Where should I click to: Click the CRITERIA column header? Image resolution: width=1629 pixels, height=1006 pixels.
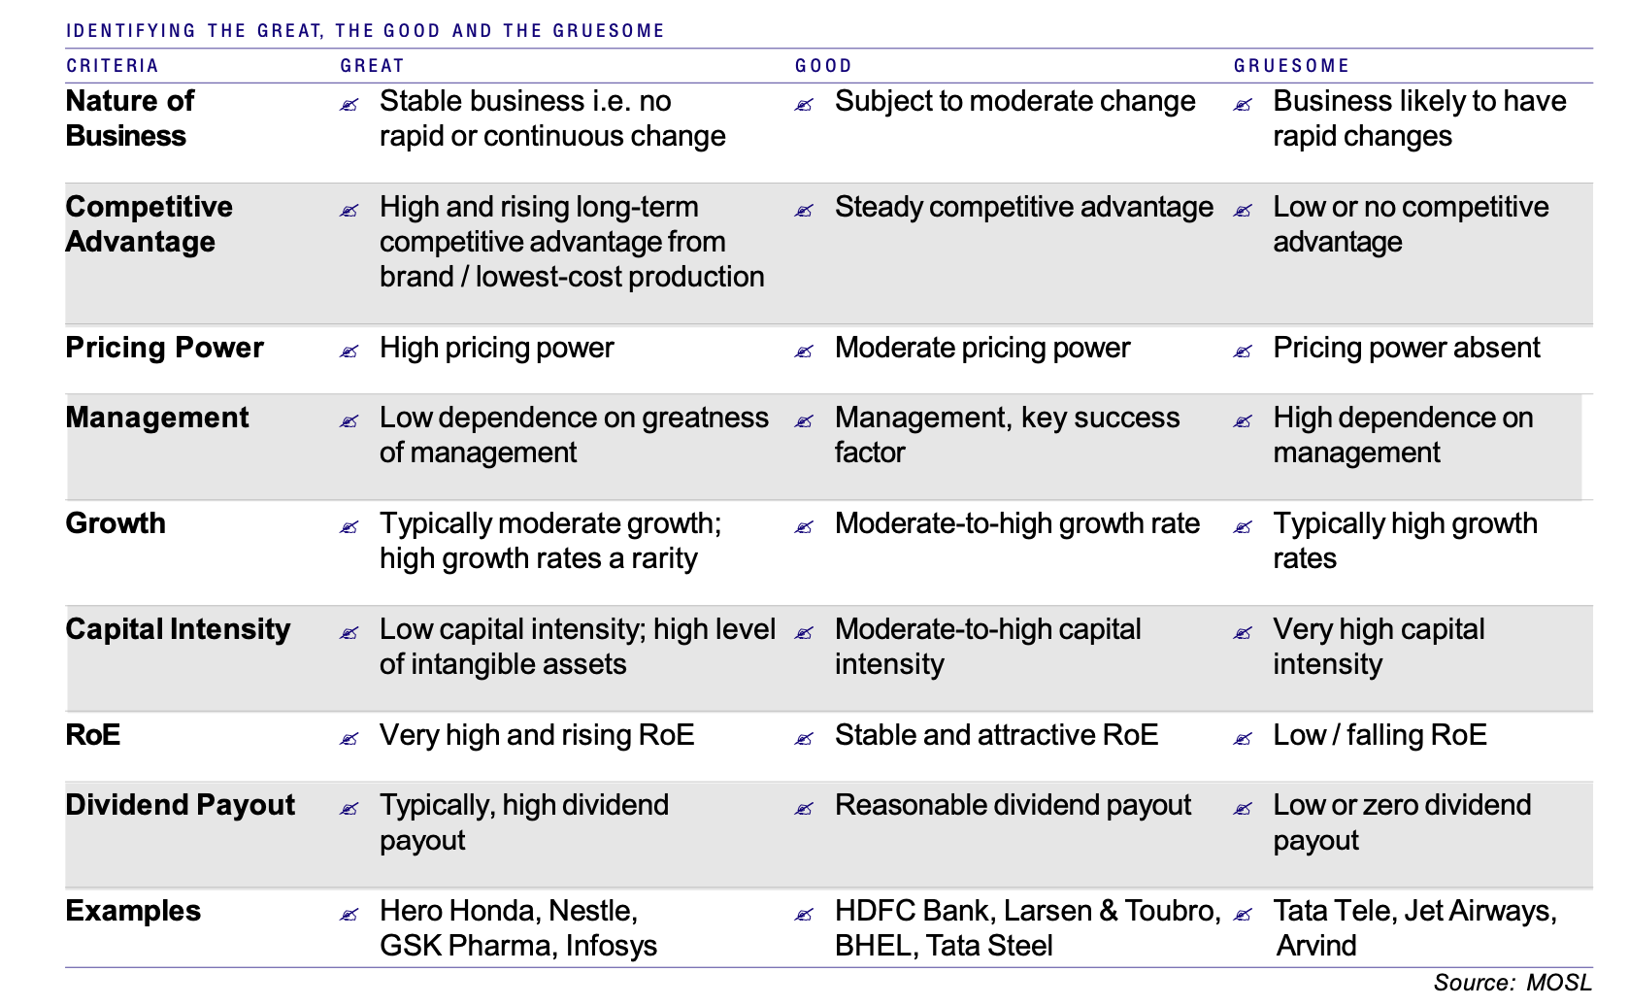[113, 66]
